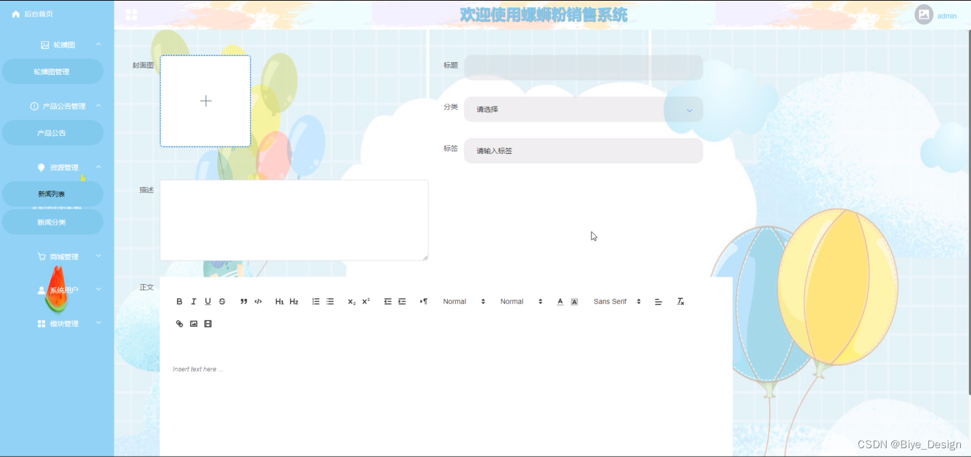Open 轮播图管理 in sidebar
The width and height of the screenshot is (971, 457).
point(52,72)
